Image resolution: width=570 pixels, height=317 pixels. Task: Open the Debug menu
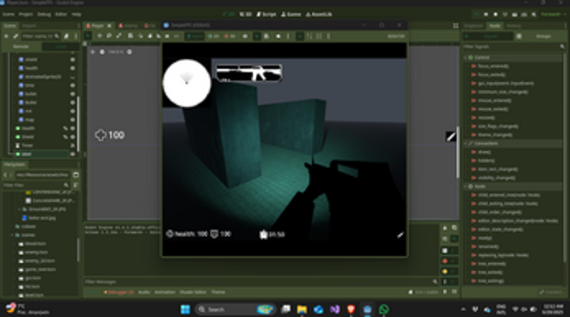[x=44, y=14]
